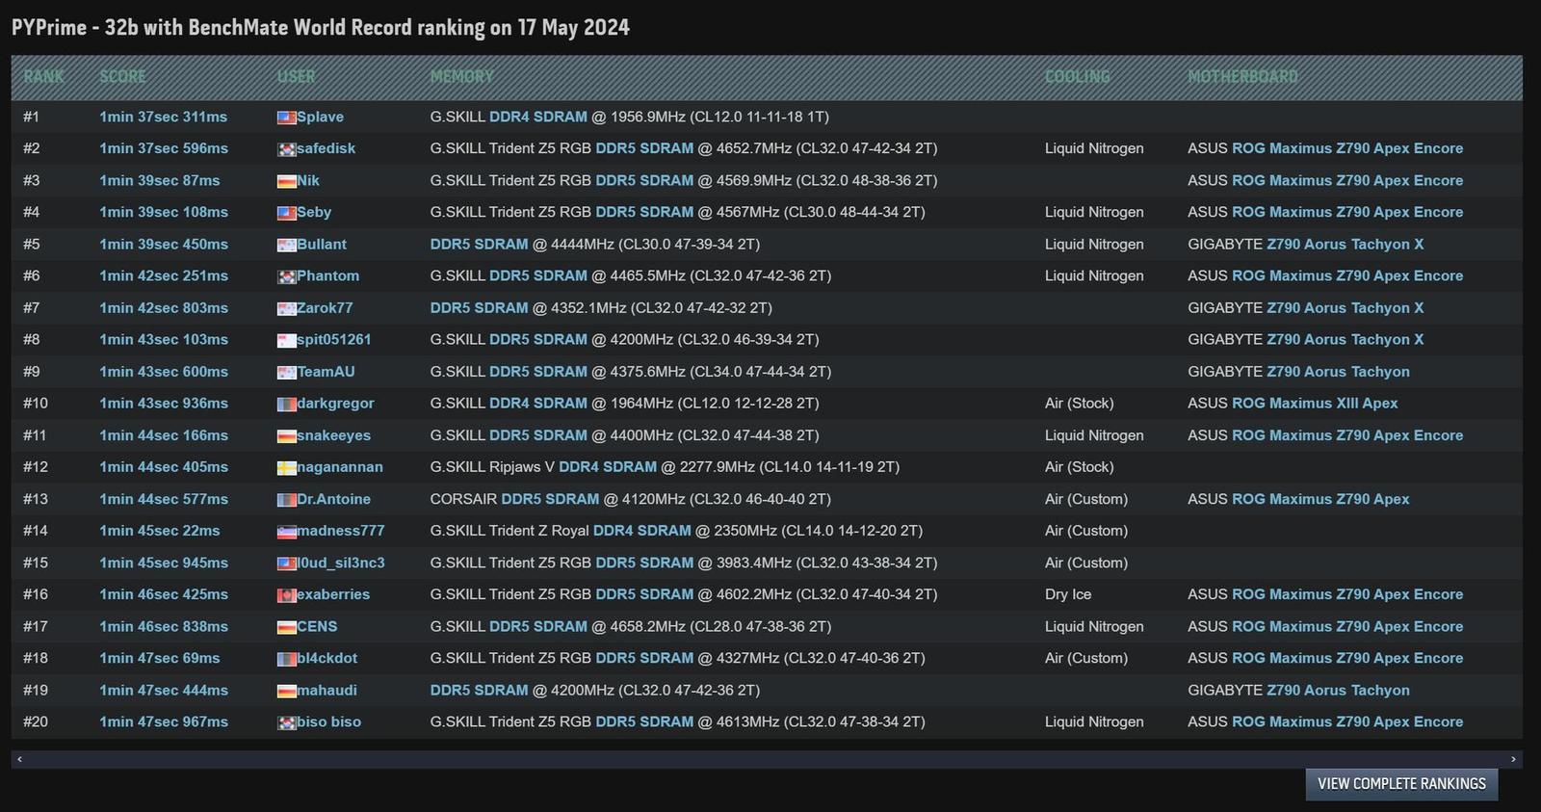Click the flag icon beside madness777

(x=286, y=532)
